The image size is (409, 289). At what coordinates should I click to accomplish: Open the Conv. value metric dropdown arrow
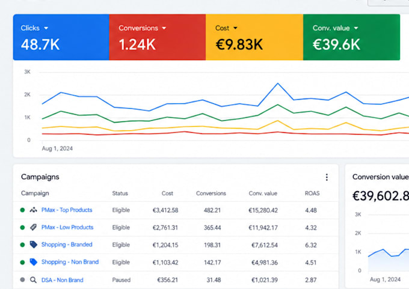(356, 28)
